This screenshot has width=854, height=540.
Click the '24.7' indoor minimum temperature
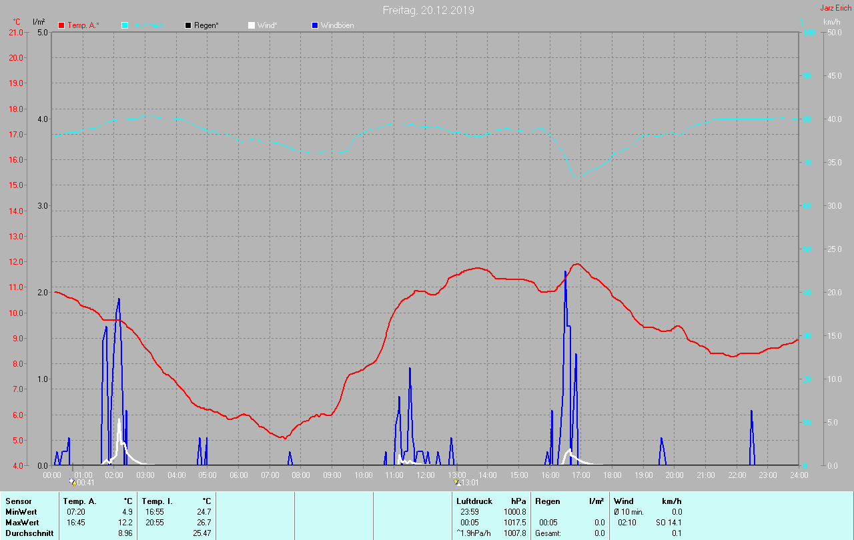(x=203, y=512)
